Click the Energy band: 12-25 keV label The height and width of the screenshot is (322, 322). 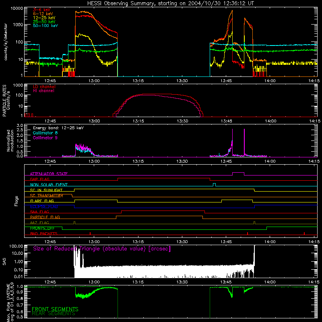[x=58, y=128]
